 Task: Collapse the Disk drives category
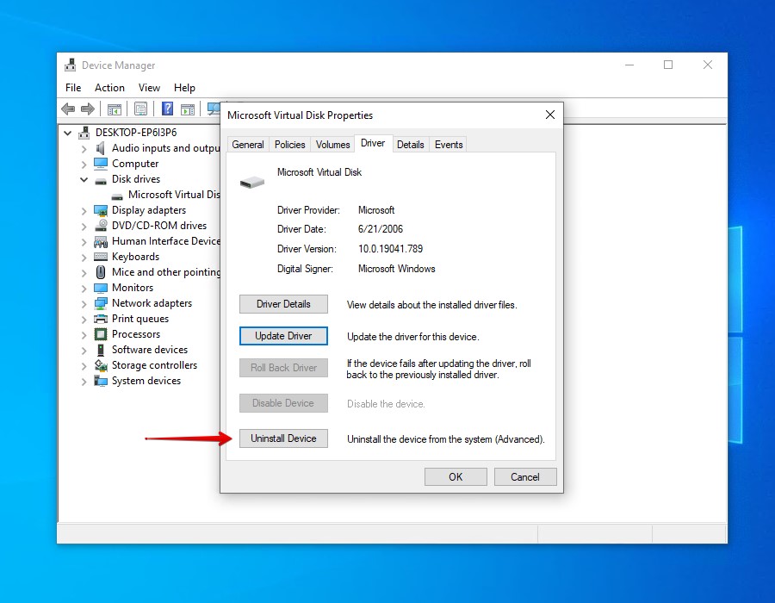84,179
